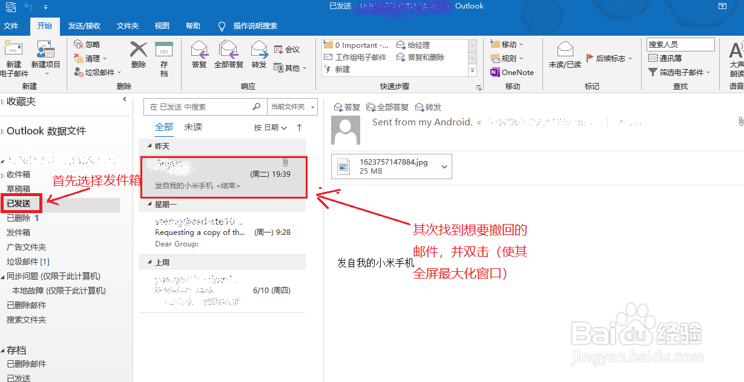
Task: Open the More (其他) respond dropdown
Action: 291,68
